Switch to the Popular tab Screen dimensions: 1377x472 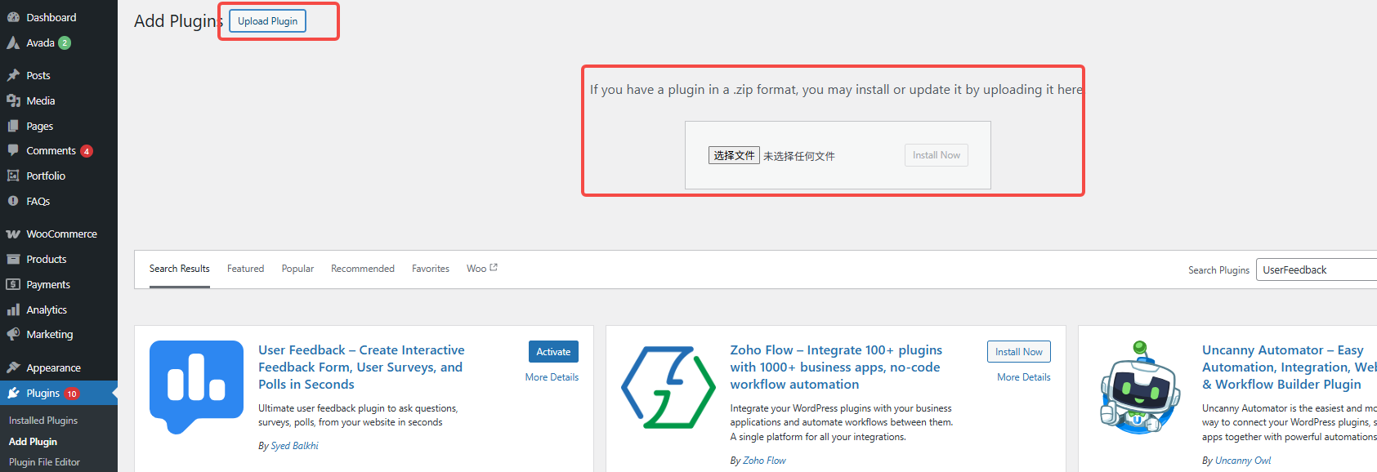pyautogui.click(x=297, y=269)
